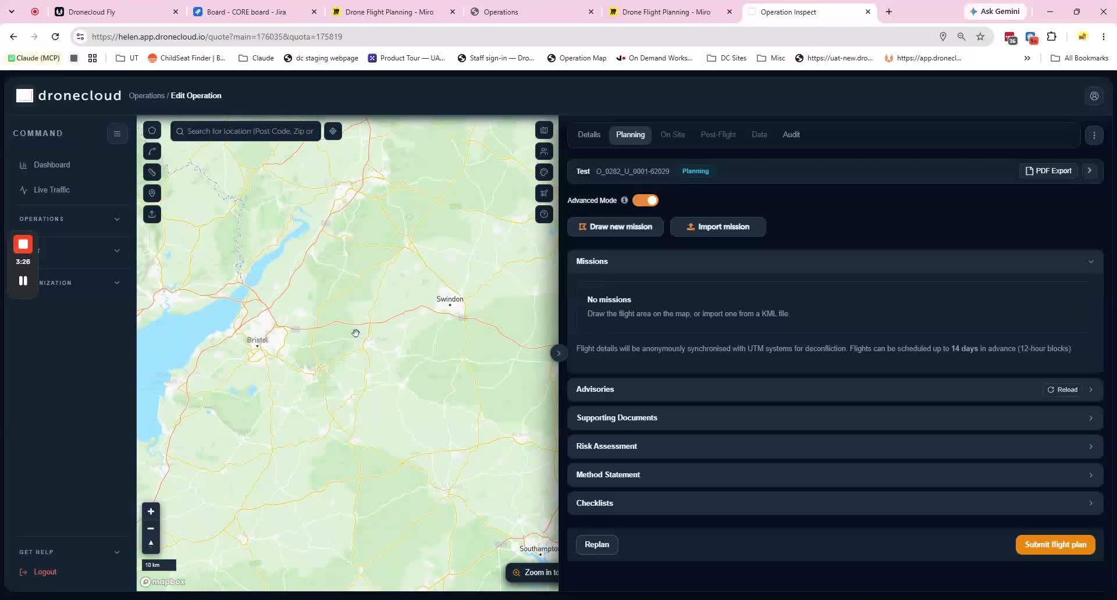Image resolution: width=1117 pixels, height=600 pixels.
Task: Collapse the Missions section
Action: [x=1091, y=262]
